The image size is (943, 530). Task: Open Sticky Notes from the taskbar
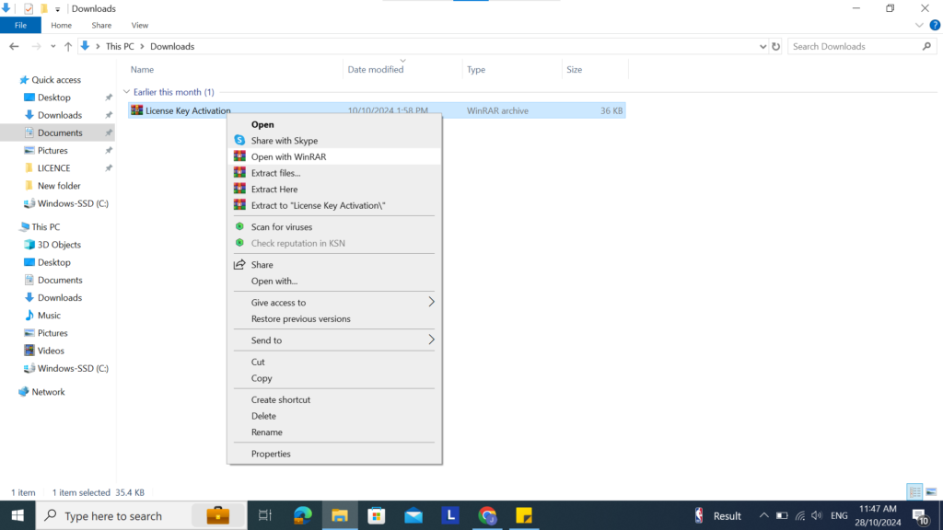click(524, 515)
